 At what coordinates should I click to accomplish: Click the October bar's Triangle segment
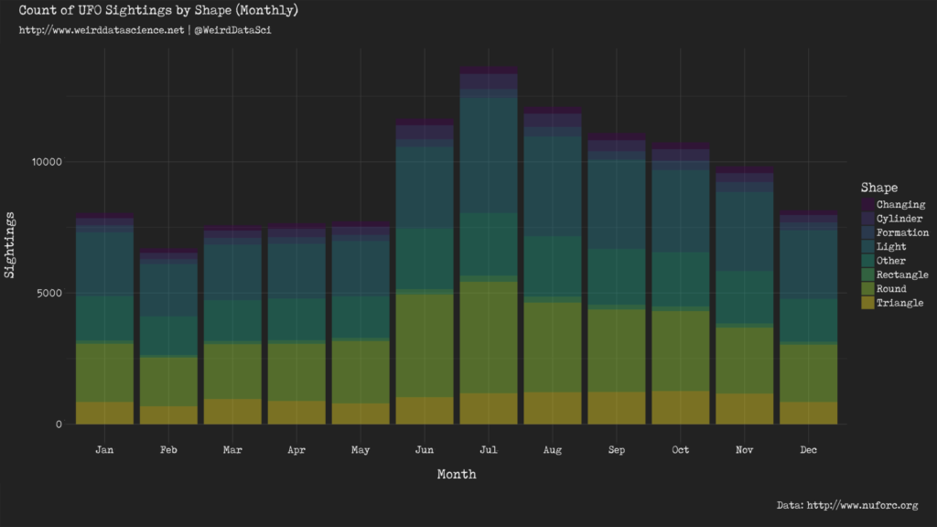pyautogui.click(x=680, y=407)
